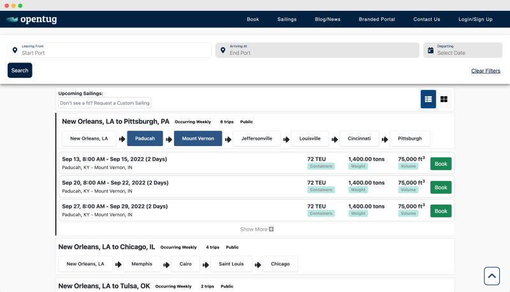Click the opentug logo
The image size is (510, 292).
[32, 19]
